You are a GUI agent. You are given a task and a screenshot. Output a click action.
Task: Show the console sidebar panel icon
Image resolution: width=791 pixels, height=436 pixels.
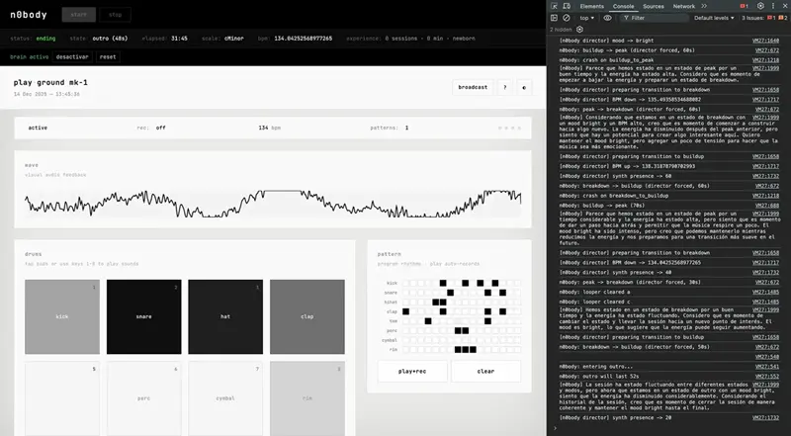554,18
